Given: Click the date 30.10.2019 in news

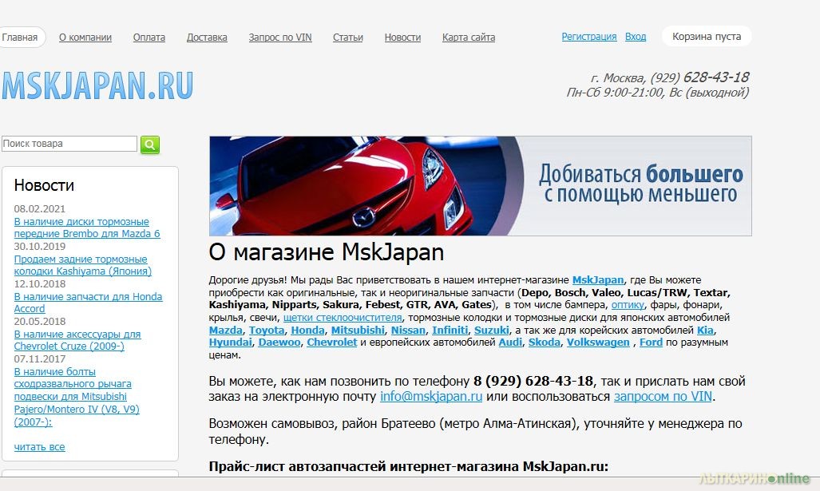Looking at the screenshot, I should [40, 246].
